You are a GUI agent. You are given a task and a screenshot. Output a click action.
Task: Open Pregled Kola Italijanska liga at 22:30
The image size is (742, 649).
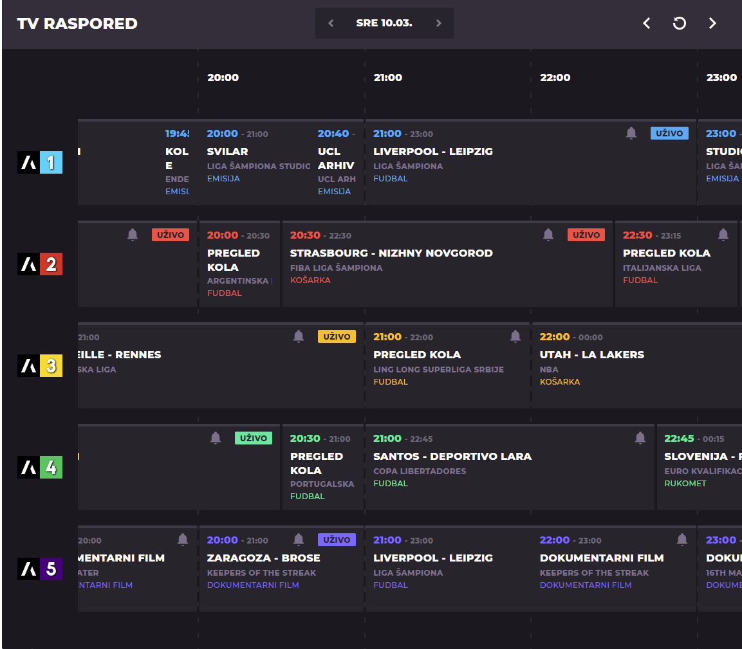(x=676, y=264)
